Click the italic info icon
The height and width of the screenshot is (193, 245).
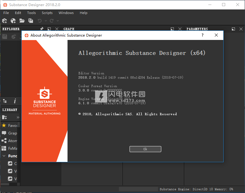click(x=15, y=101)
